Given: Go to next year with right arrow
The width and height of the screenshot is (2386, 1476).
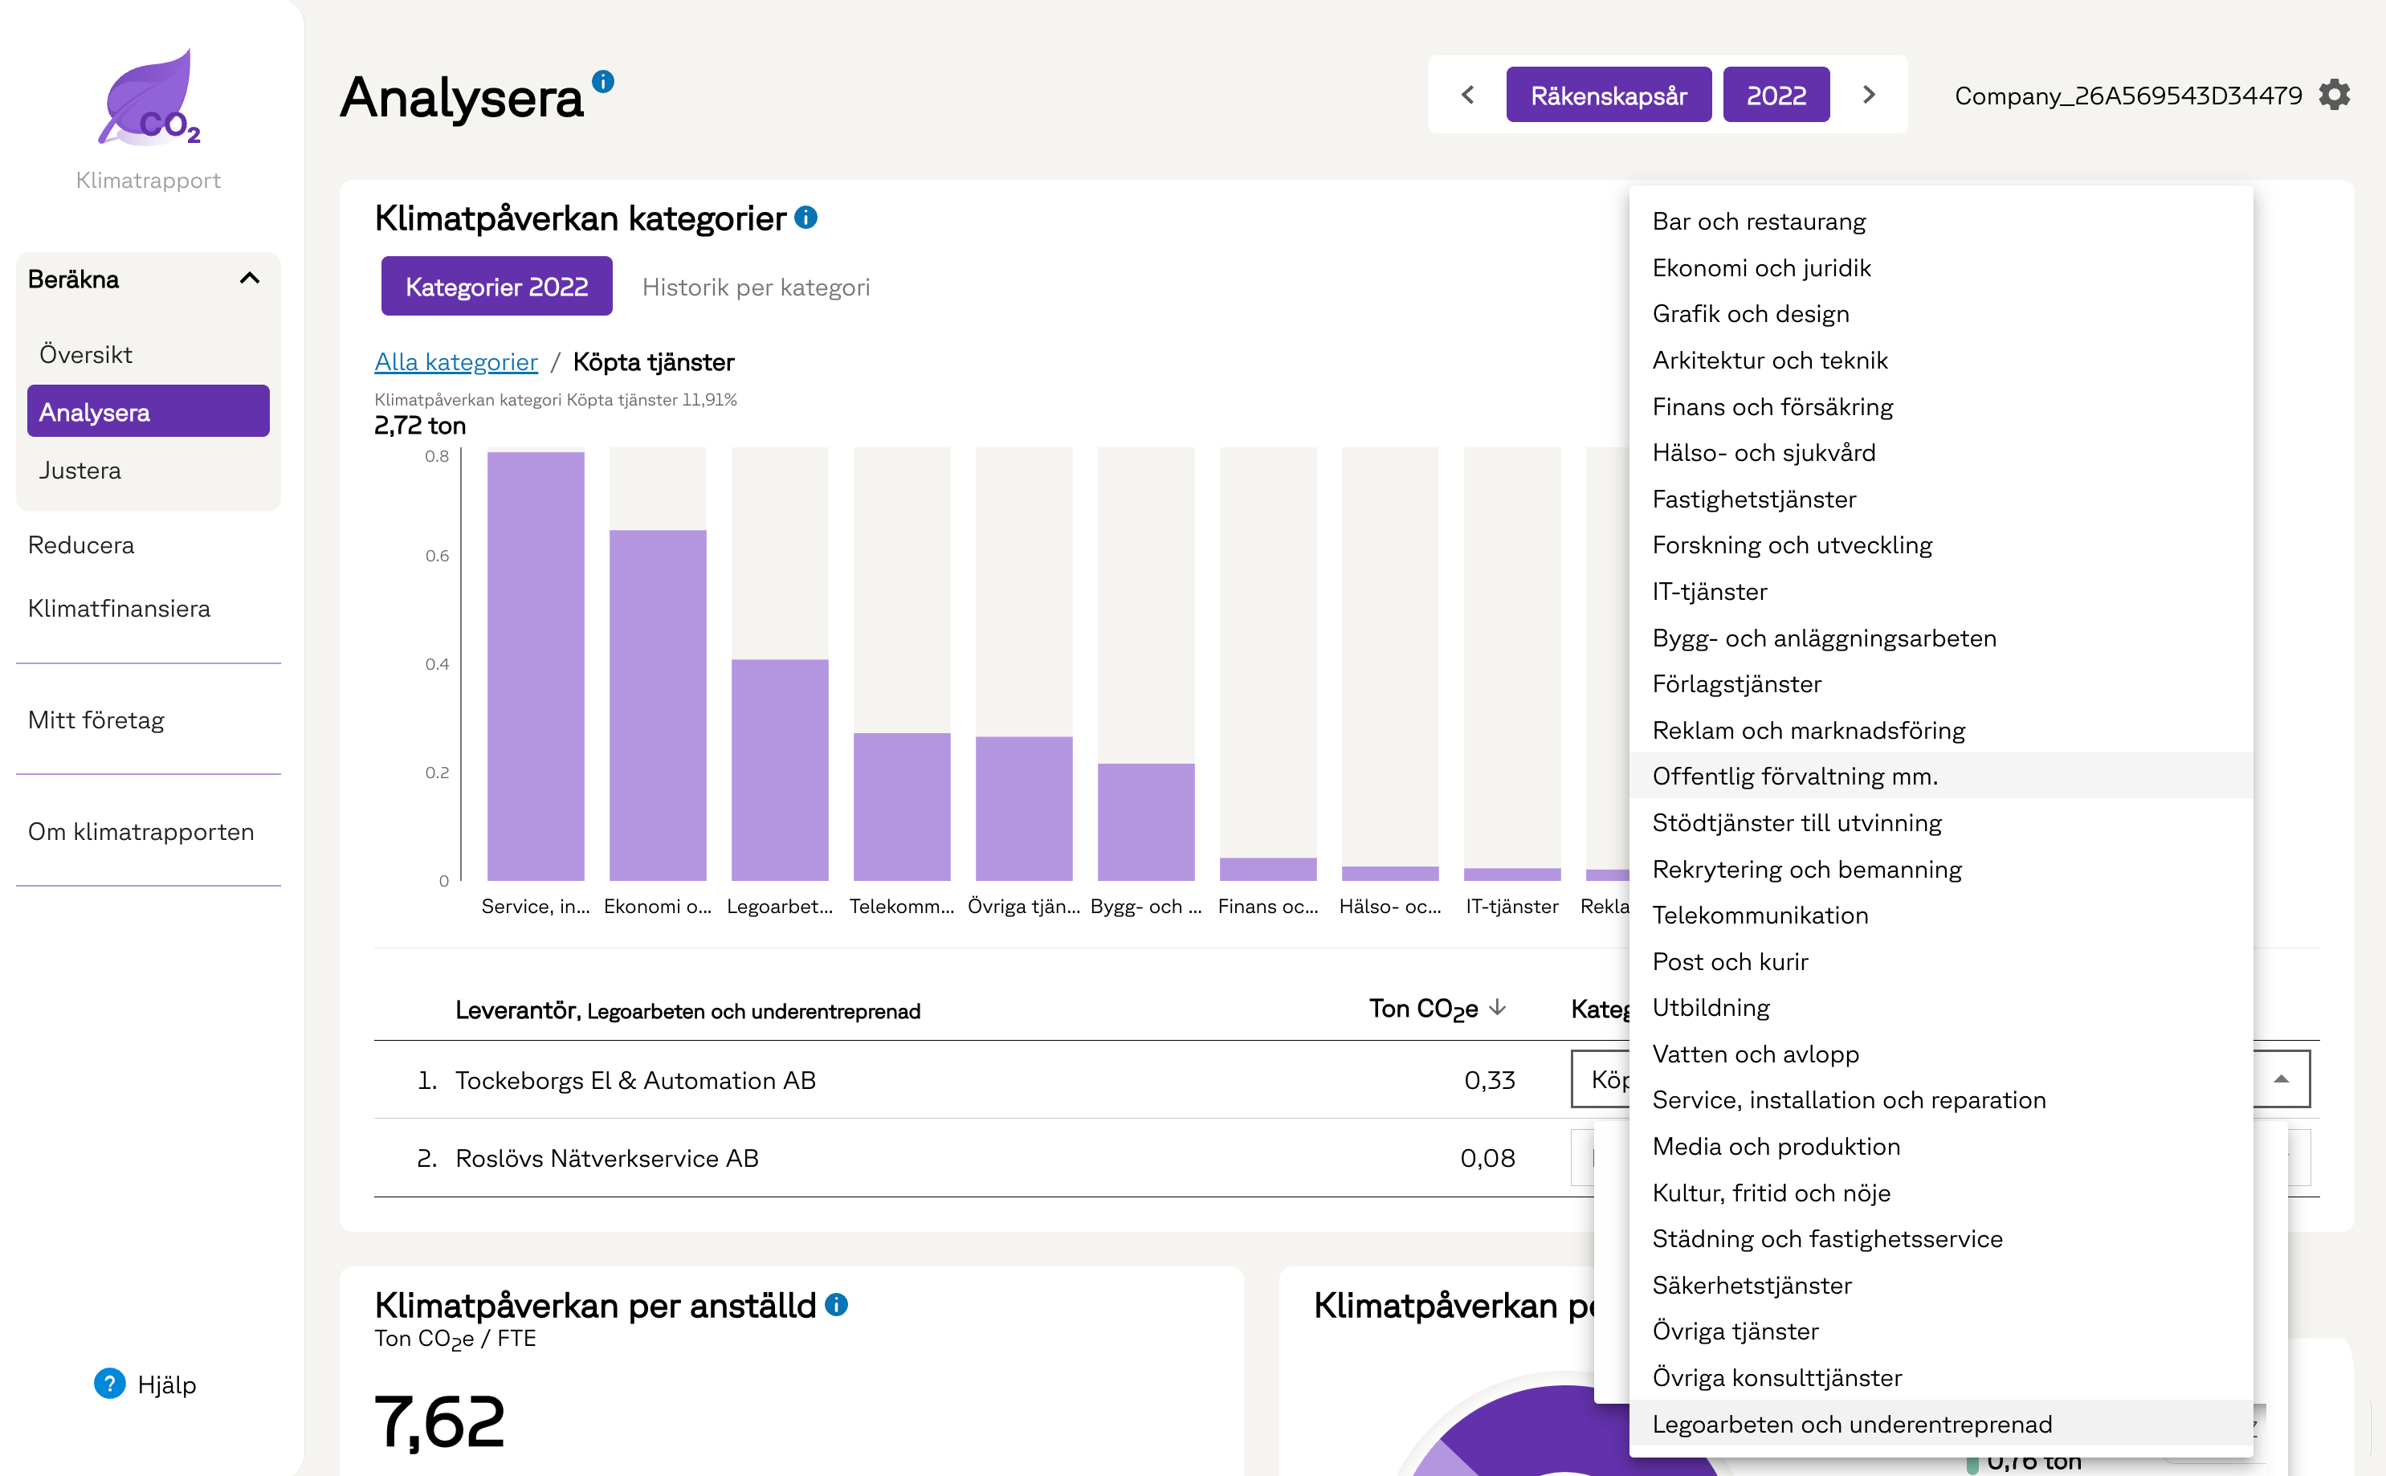Looking at the screenshot, I should (x=1869, y=96).
